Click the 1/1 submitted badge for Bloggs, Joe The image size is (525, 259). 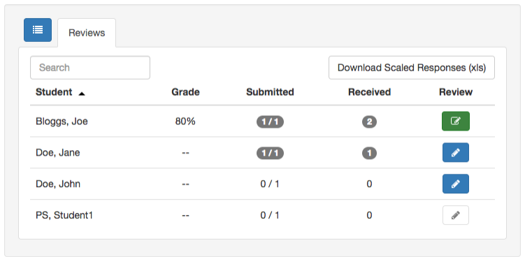click(270, 122)
